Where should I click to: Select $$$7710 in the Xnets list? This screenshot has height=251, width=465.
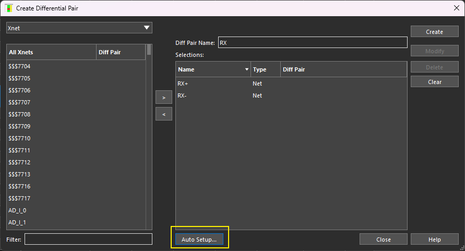20,138
